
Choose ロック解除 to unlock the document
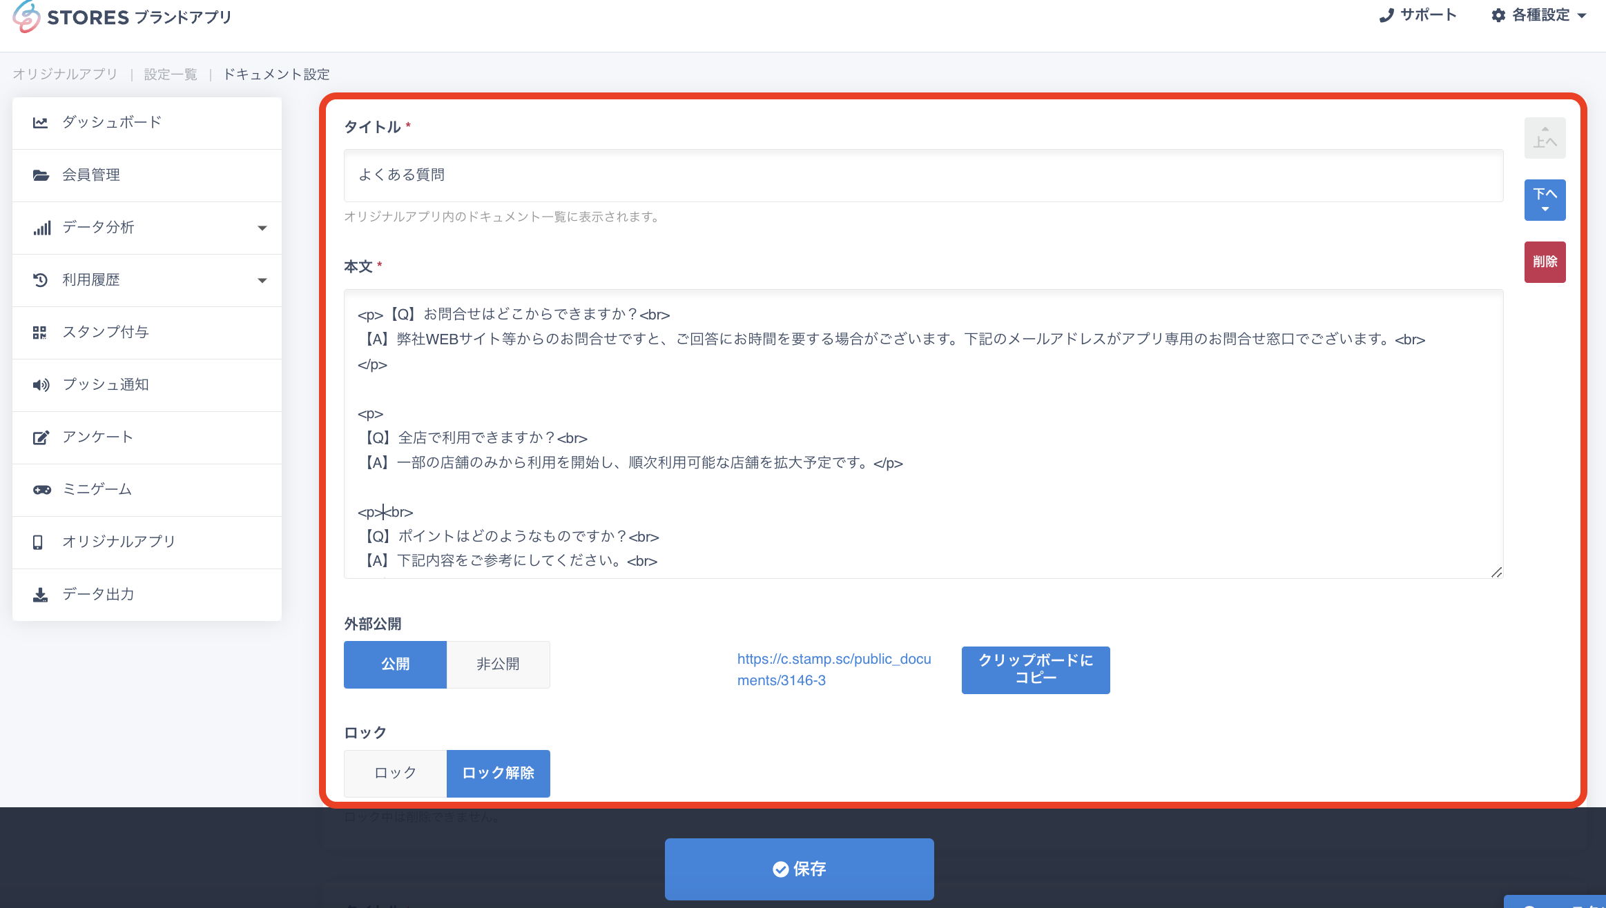pyautogui.click(x=498, y=773)
